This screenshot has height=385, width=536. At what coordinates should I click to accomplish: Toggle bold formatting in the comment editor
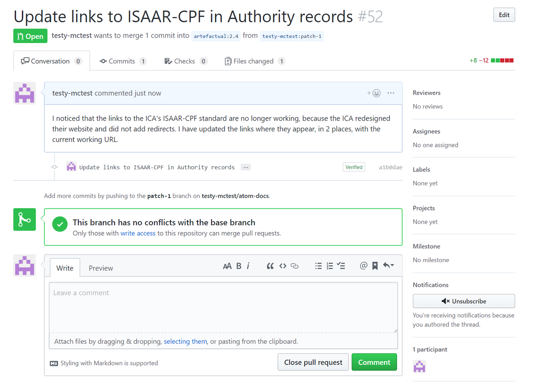[239, 266]
